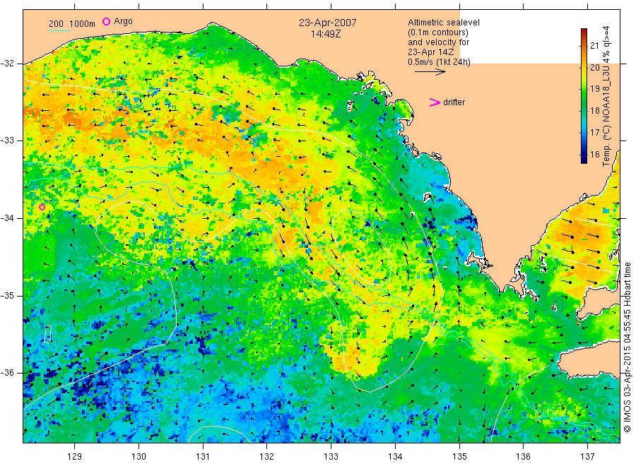Image resolution: width=636 pixels, height=466 pixels.
Task: Click the '16' value on the color bar
Action: (595, 154)
